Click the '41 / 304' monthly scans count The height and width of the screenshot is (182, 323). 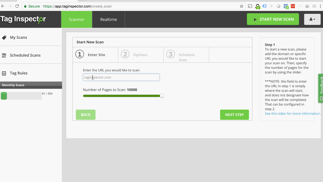click(x=47, y=94)
